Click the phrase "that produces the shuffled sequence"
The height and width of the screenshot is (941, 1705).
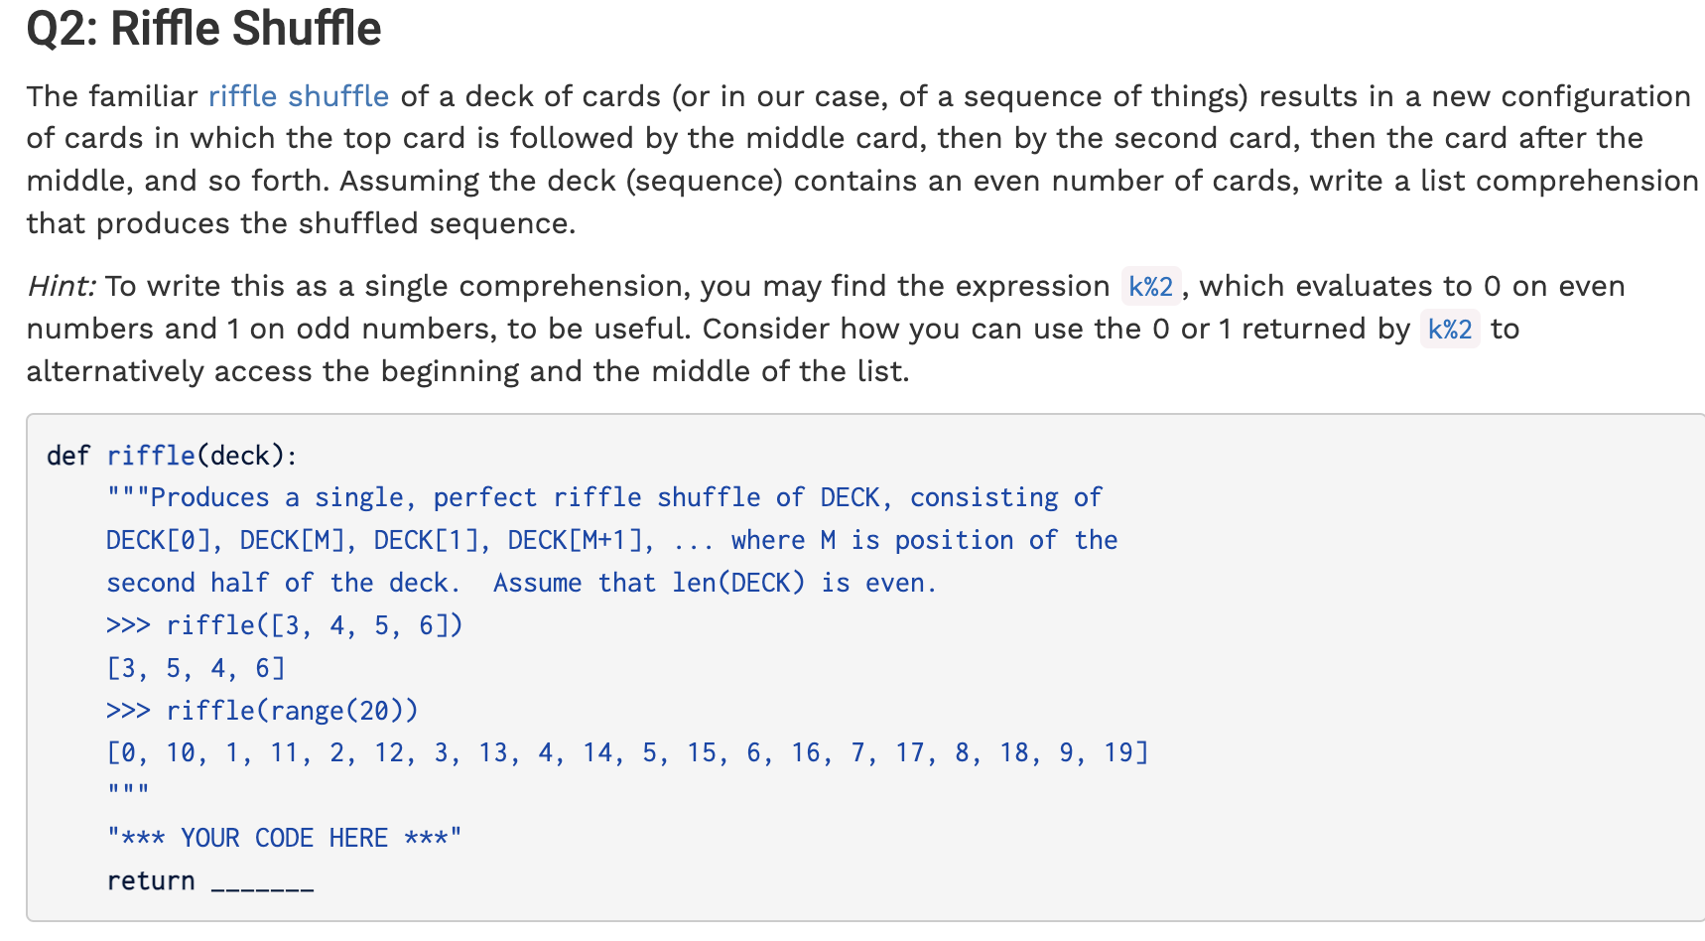tap(301, 223)
